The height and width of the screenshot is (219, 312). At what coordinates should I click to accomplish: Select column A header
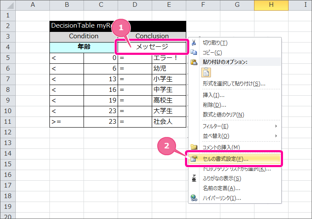pos(33,5)
